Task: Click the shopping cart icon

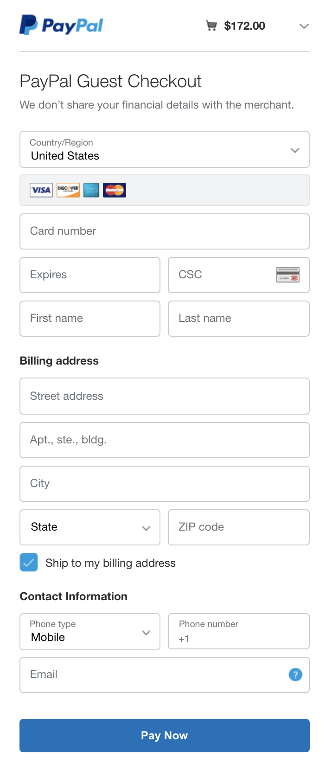Action: [211, 26]
